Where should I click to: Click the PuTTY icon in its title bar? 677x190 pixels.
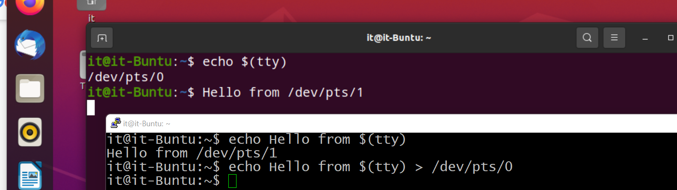115,123
